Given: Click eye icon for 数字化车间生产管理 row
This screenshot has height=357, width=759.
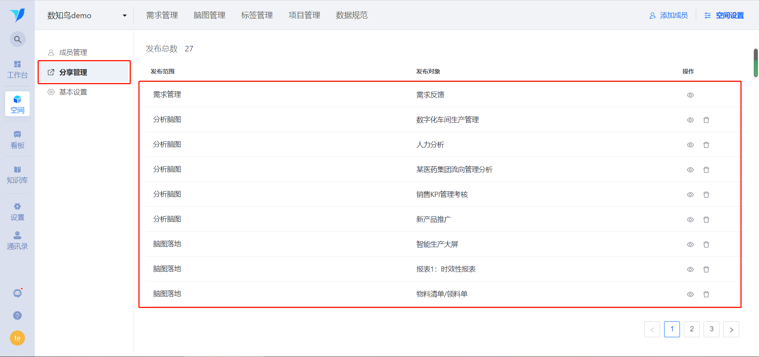Looking at the screenshot, I should [690, 120].
